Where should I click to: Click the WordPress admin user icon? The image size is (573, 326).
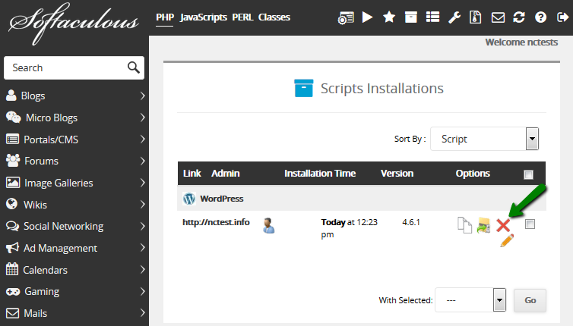268,224
